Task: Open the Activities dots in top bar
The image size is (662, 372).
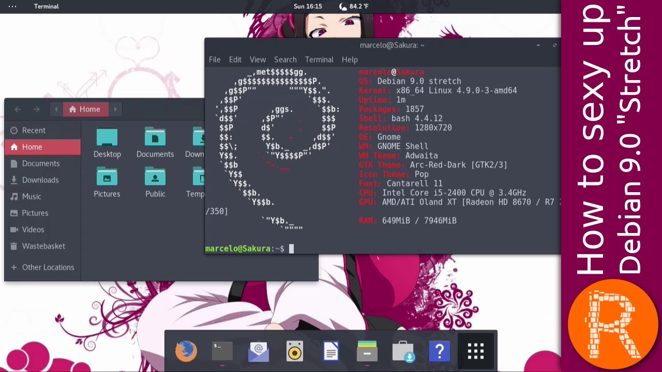Action: (12, 6)
